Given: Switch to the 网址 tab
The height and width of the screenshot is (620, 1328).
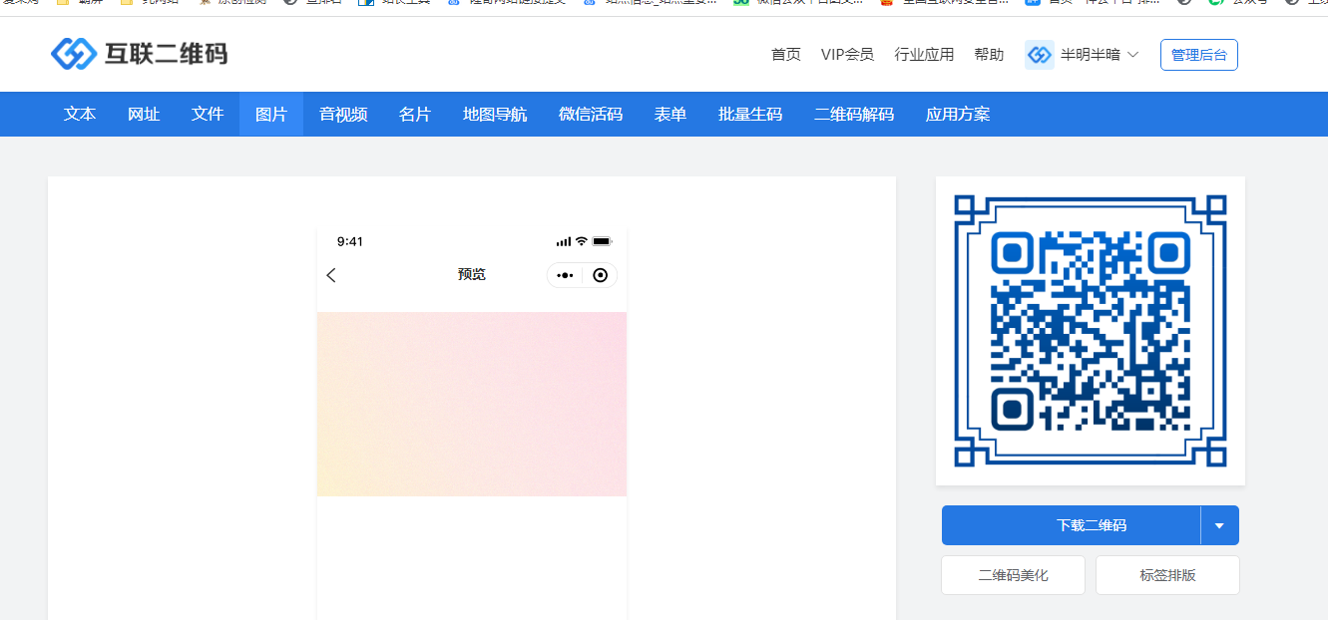Looking at the screenshot, I should pyautogui.click(x=144, y=115).
